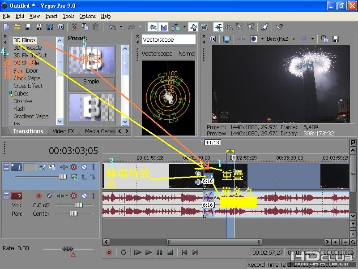Open Project Video Properties icon in preview
The image size is (358, 269).
pos(213,39)
